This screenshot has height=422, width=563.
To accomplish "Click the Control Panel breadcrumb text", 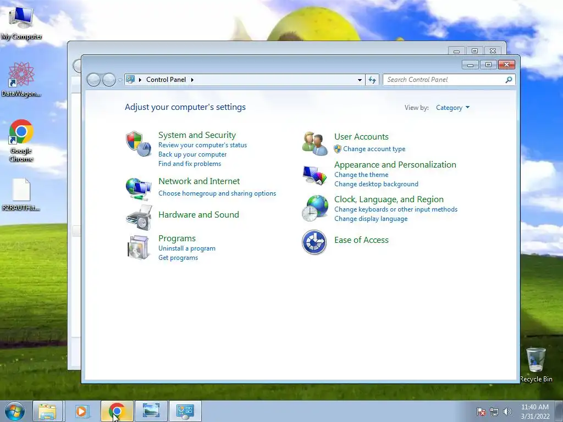I will tap(166, 80).
